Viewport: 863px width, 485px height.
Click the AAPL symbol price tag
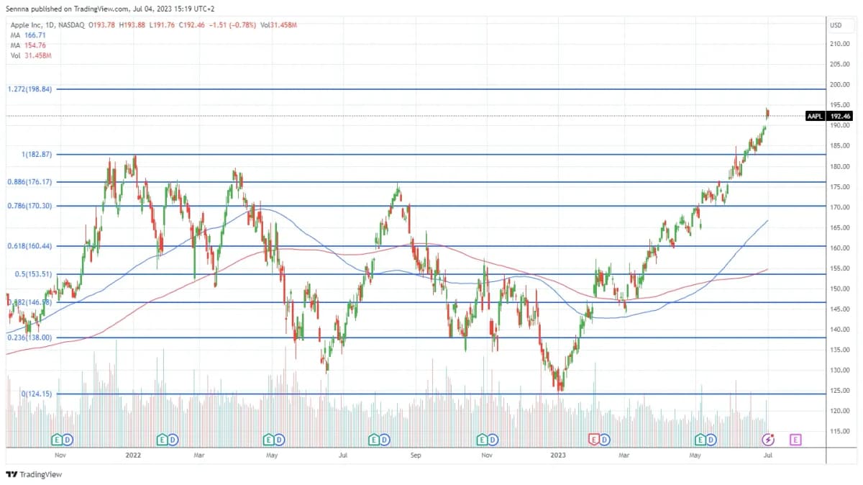click(x=815, y=116)
